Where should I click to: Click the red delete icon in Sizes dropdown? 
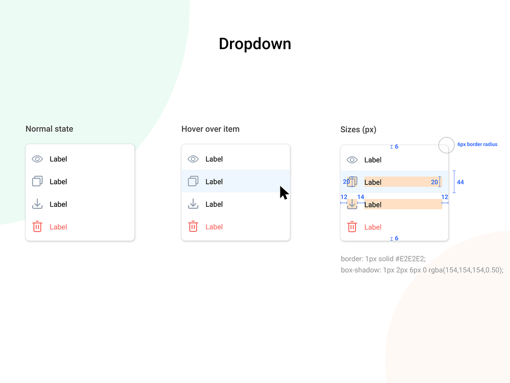351,227
